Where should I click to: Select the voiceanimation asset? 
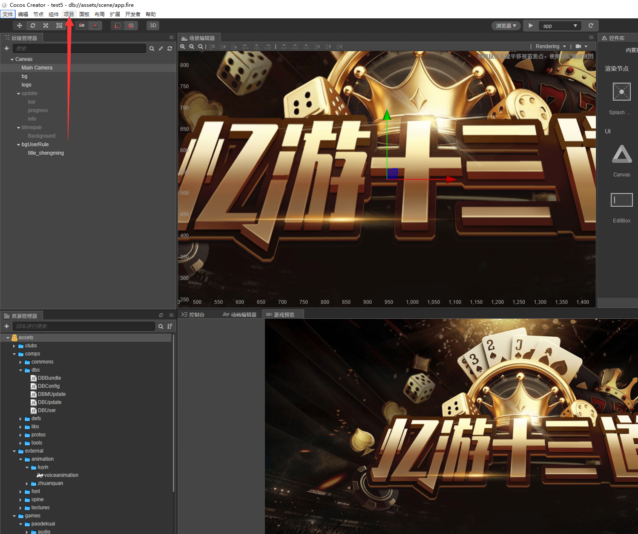click(x=57, y=475)
